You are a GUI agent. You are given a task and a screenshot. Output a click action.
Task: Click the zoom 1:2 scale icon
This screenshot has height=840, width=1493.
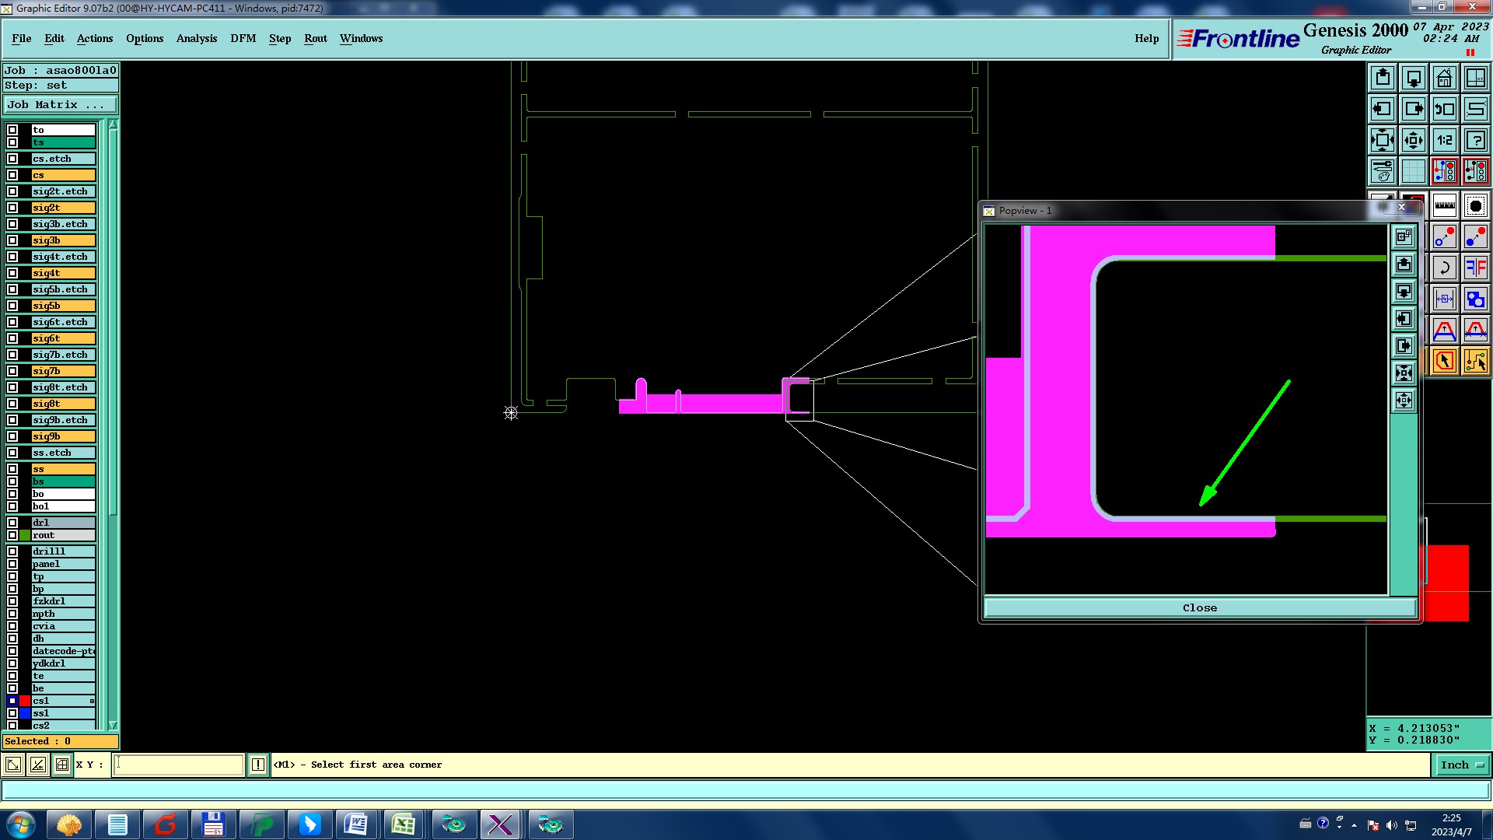click(1444, 140)
